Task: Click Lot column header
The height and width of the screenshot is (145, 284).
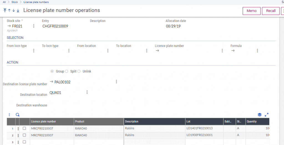Action: coord(204,122)
